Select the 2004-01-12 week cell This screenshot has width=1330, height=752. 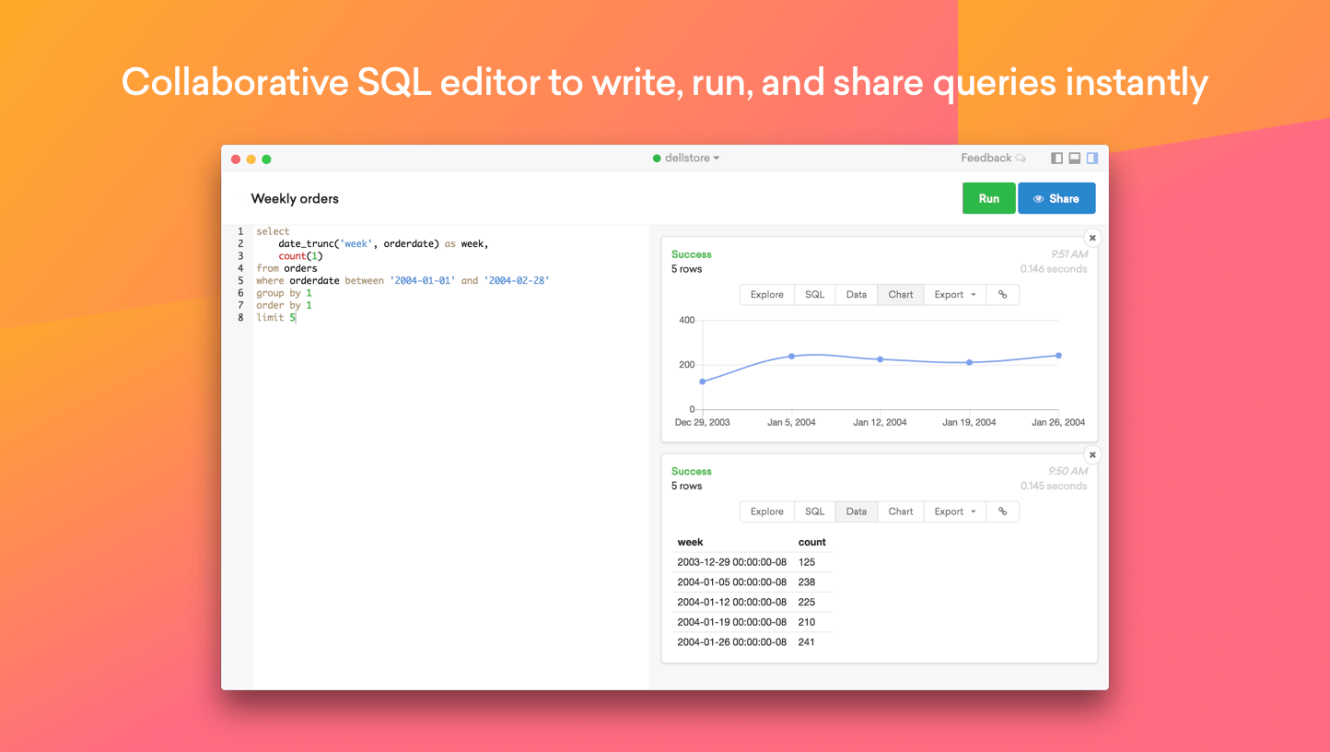731,602
